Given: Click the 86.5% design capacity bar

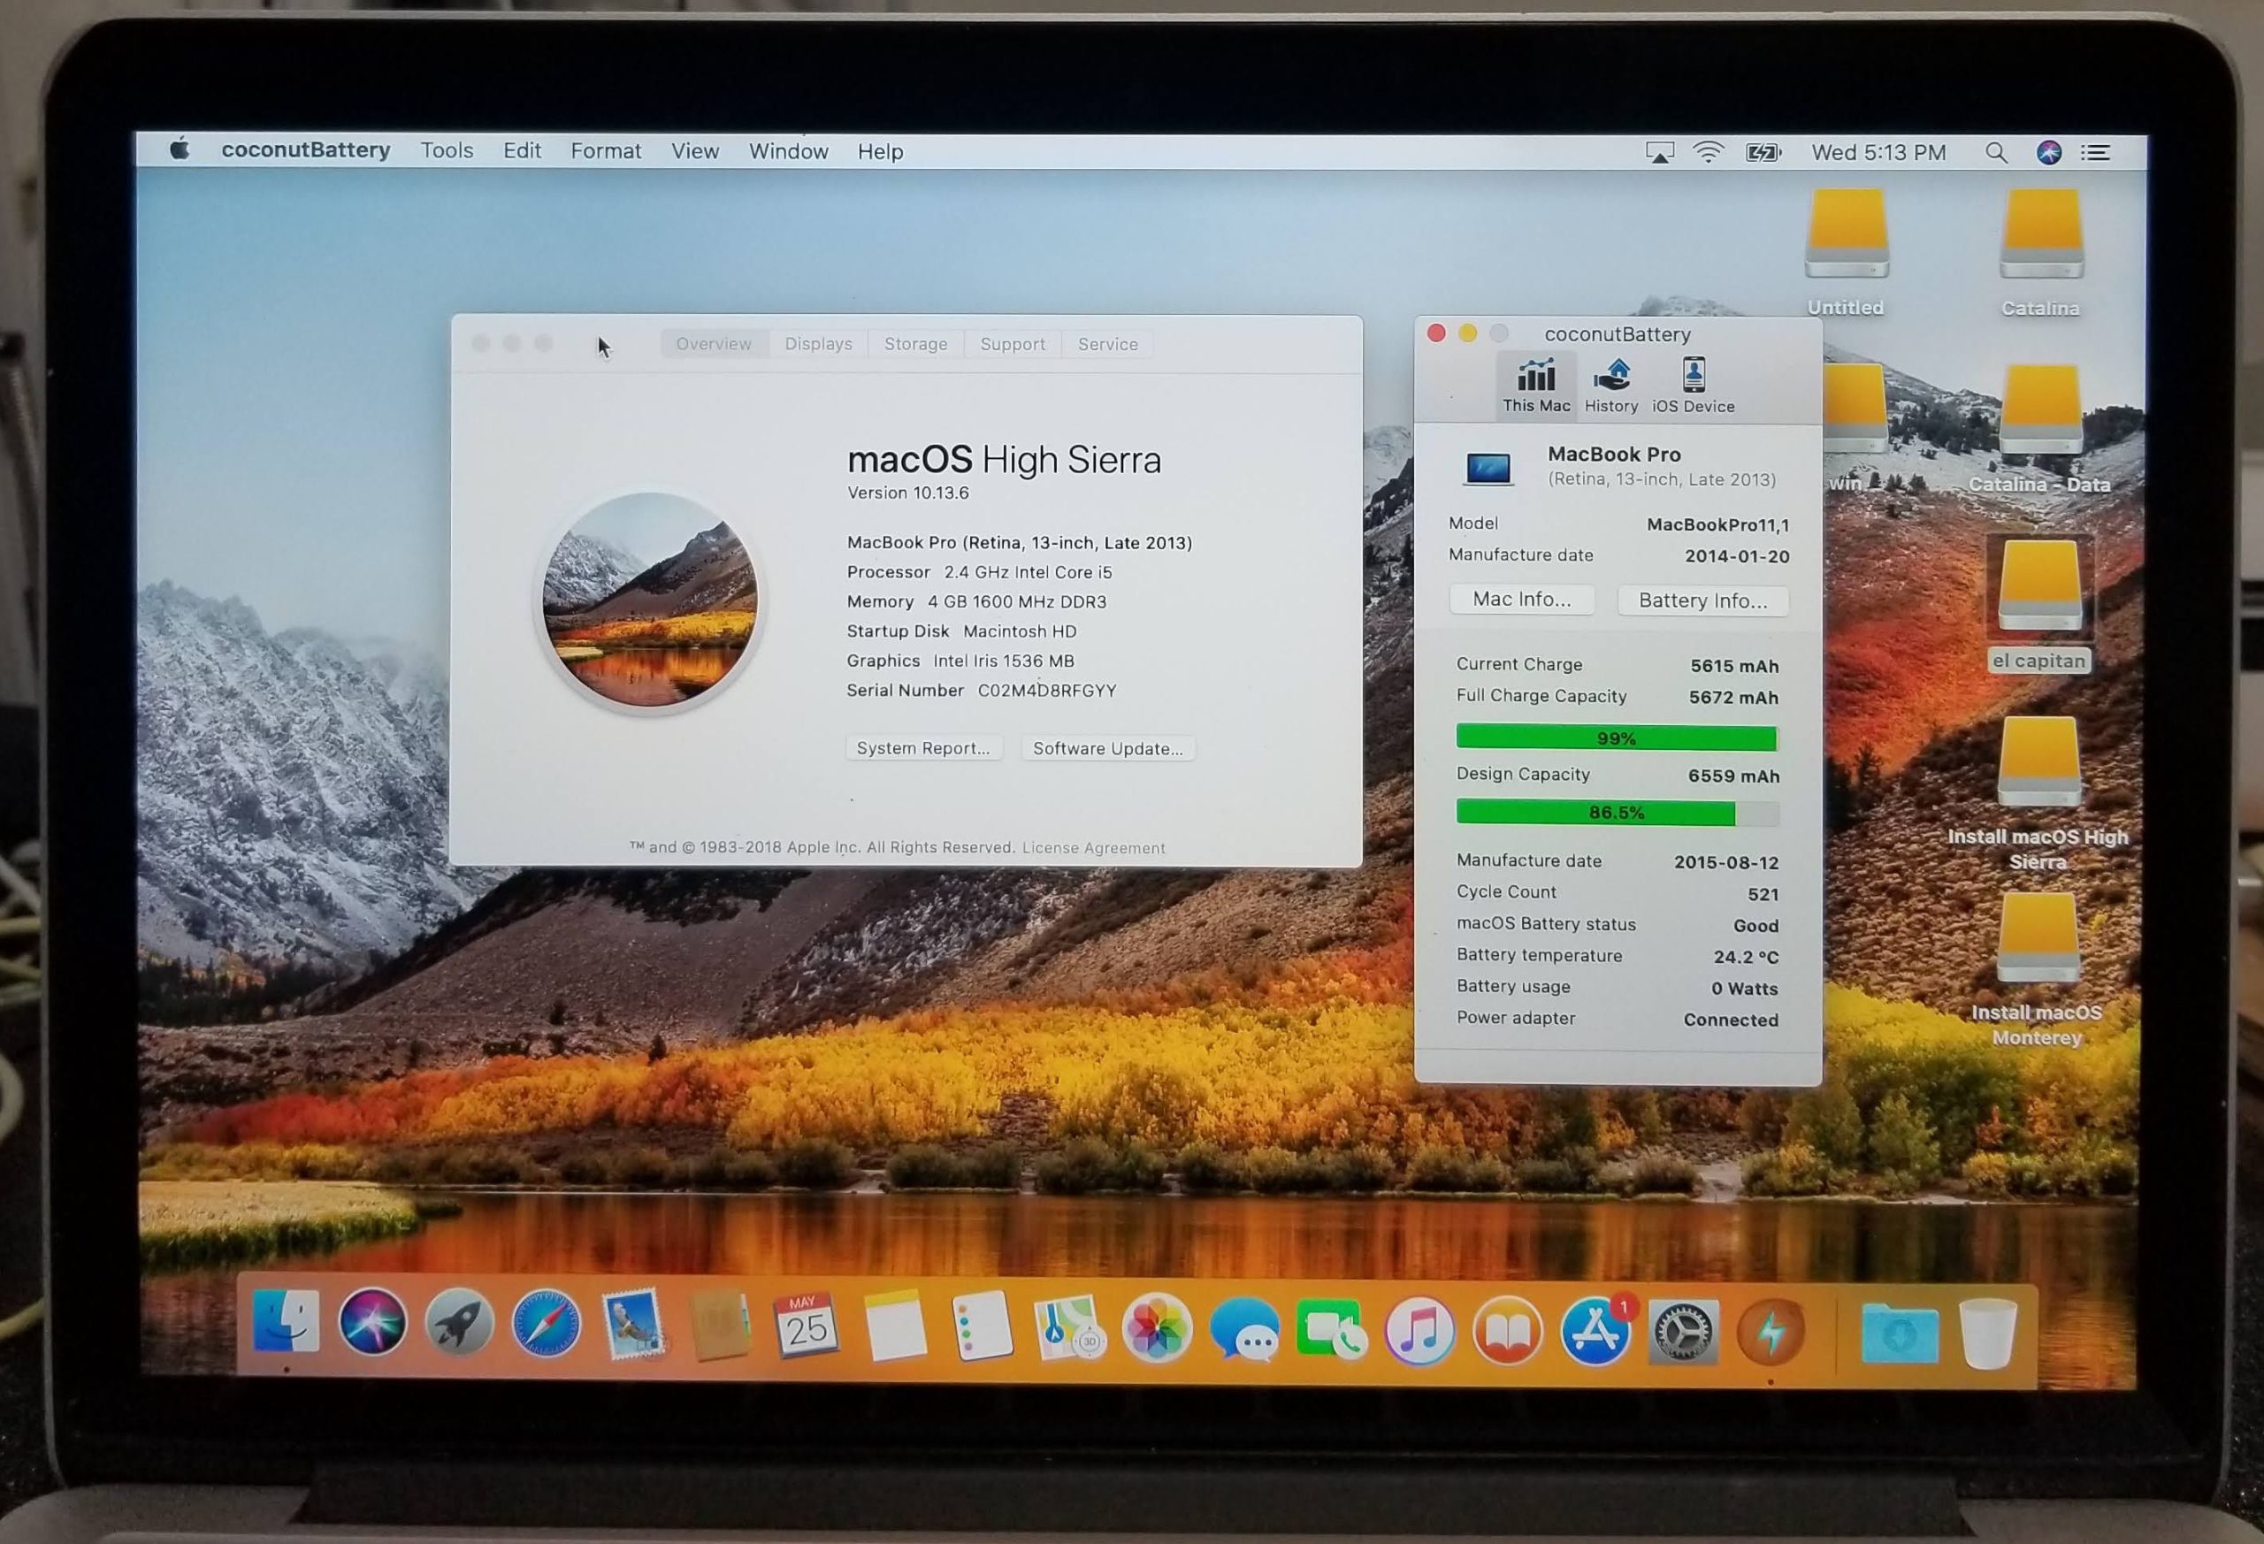Looking at the screenshot, I should [1616, 813].
